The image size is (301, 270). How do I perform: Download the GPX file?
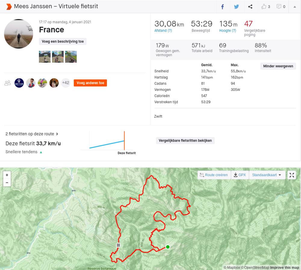(240, 175)
